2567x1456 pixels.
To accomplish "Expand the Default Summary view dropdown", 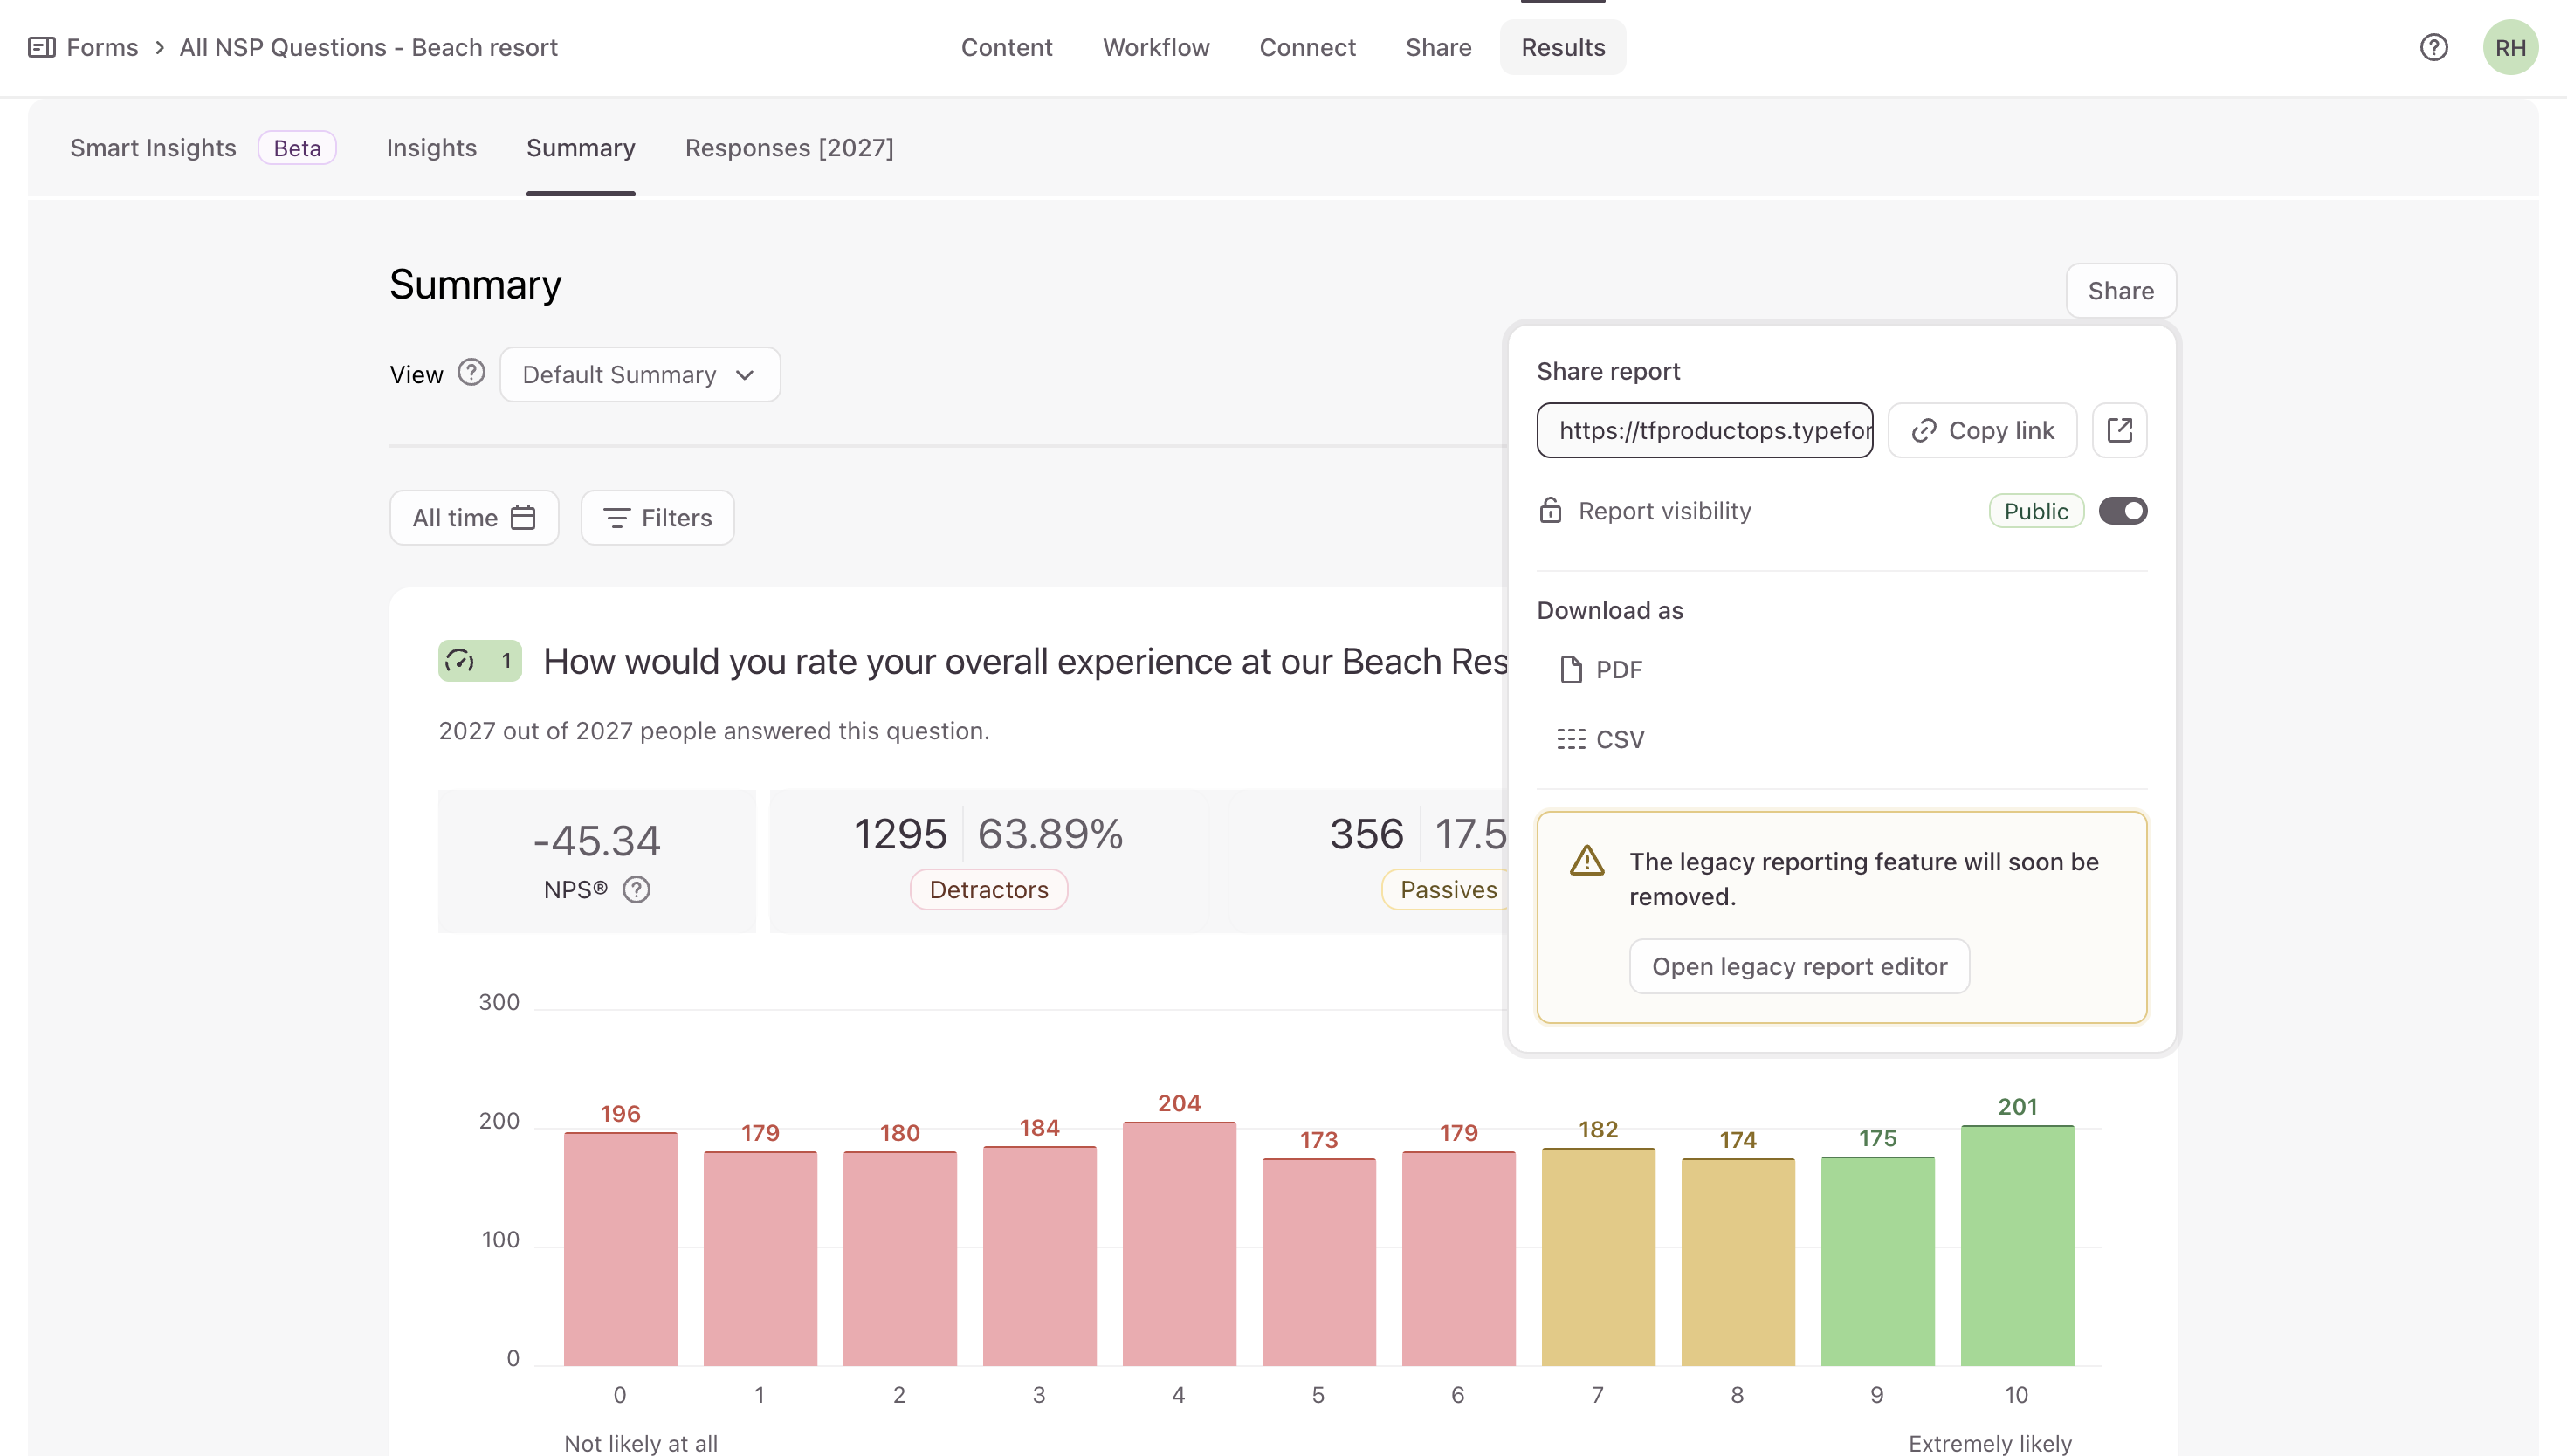I will [x=639, y=375].
